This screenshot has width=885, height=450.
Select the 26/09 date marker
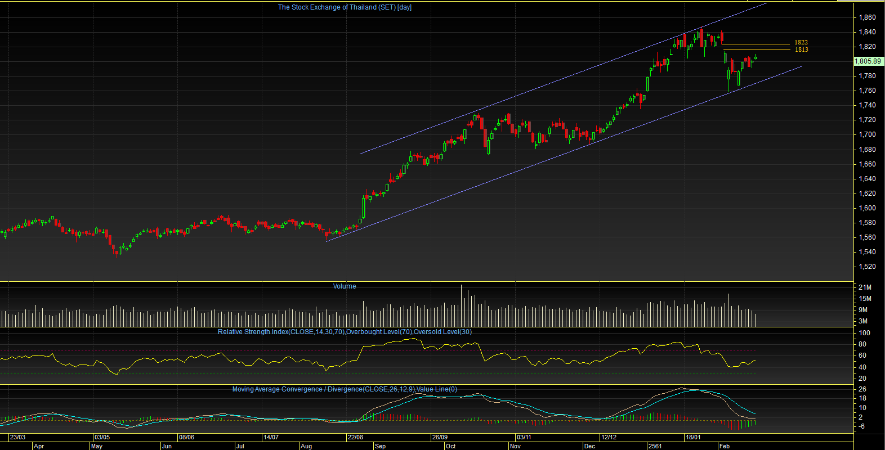tap(440, 437)
